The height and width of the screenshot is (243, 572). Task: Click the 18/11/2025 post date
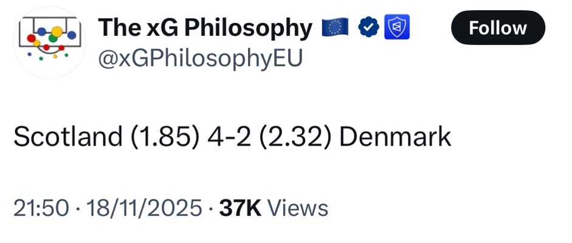point(143,208)
